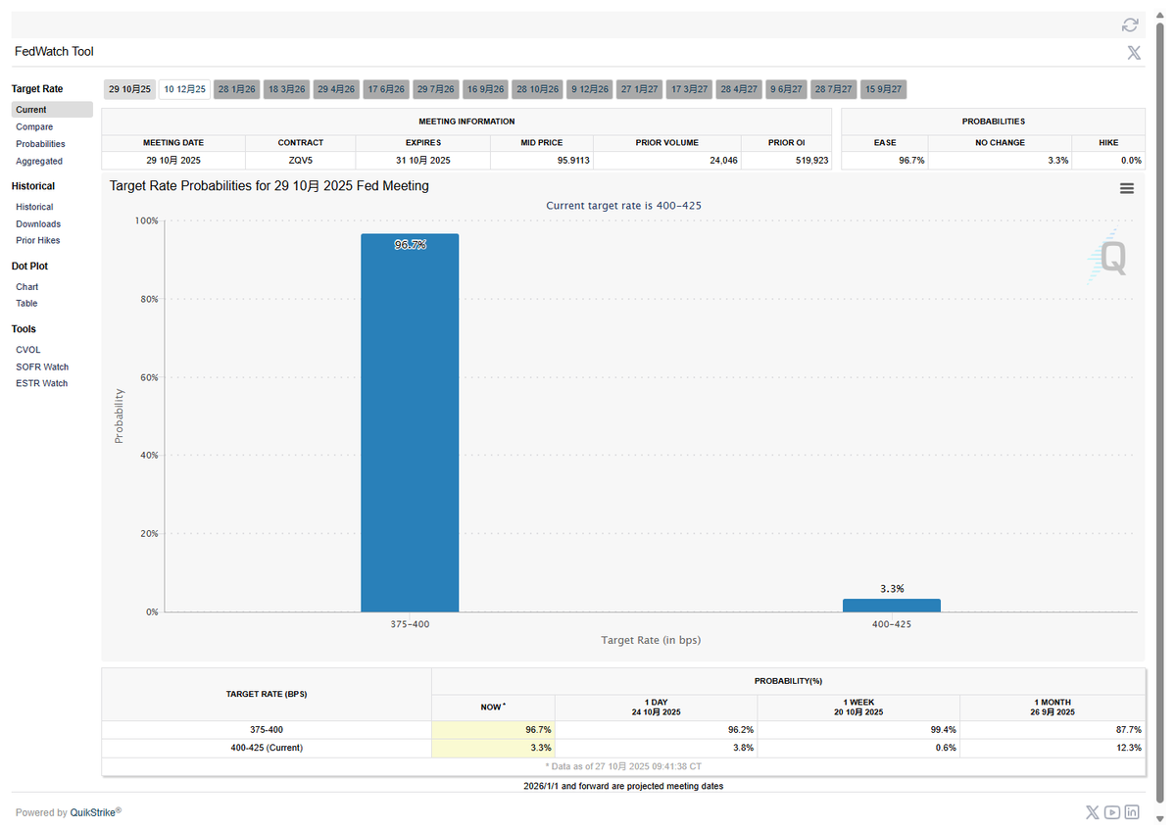
Task: Open Current under Target Rate
Action: click(52, 110)
